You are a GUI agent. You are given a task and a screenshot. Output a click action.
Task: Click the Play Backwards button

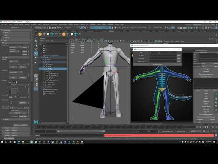tap(205, 127)
